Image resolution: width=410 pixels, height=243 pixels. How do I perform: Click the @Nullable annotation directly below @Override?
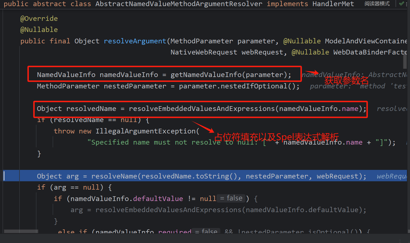point(39,30)
